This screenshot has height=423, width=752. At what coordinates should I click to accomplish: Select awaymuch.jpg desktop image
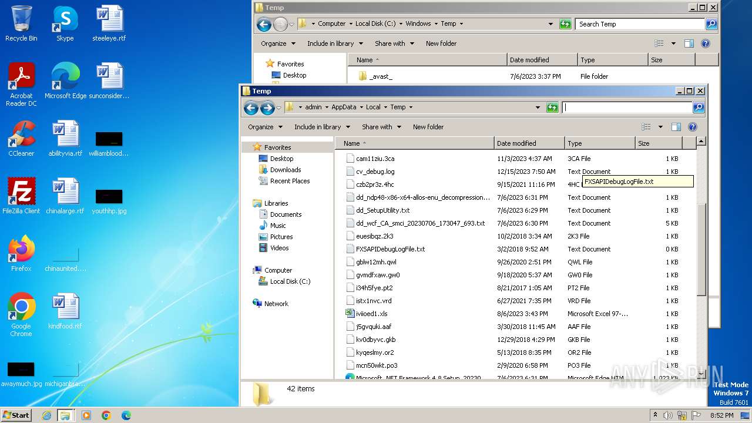(21, 374)
